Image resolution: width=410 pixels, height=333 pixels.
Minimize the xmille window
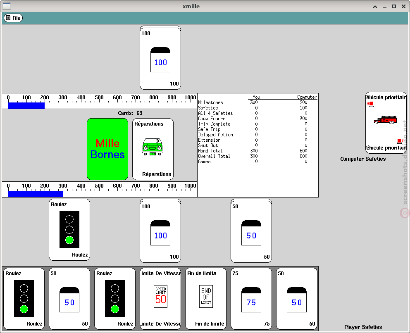click(x=384, y=7)
